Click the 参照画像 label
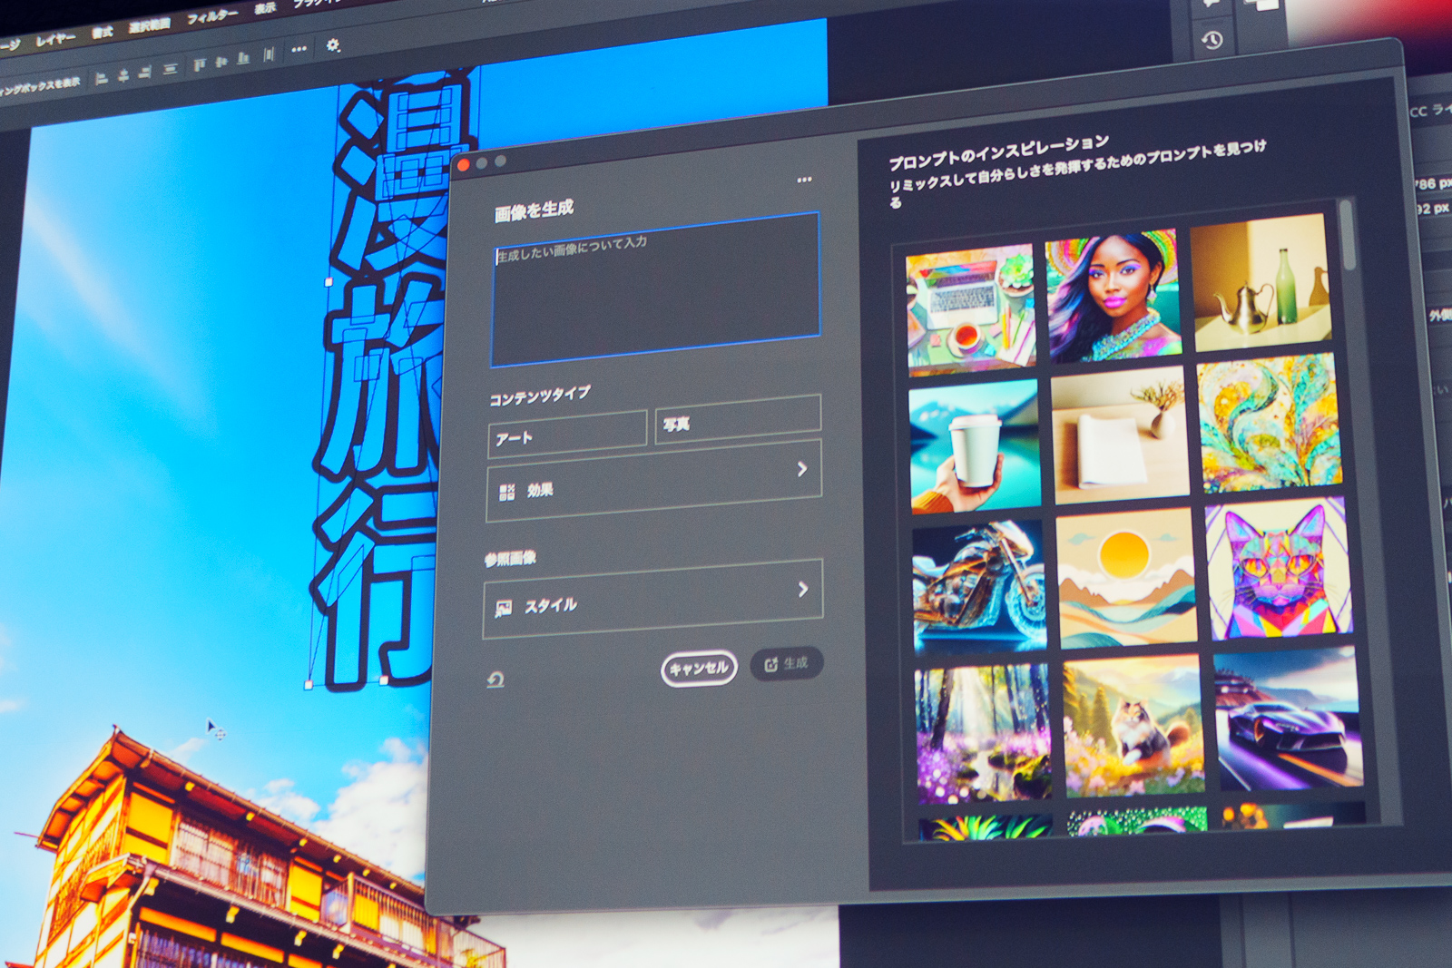1452x968 pixels. coord(510,559)
